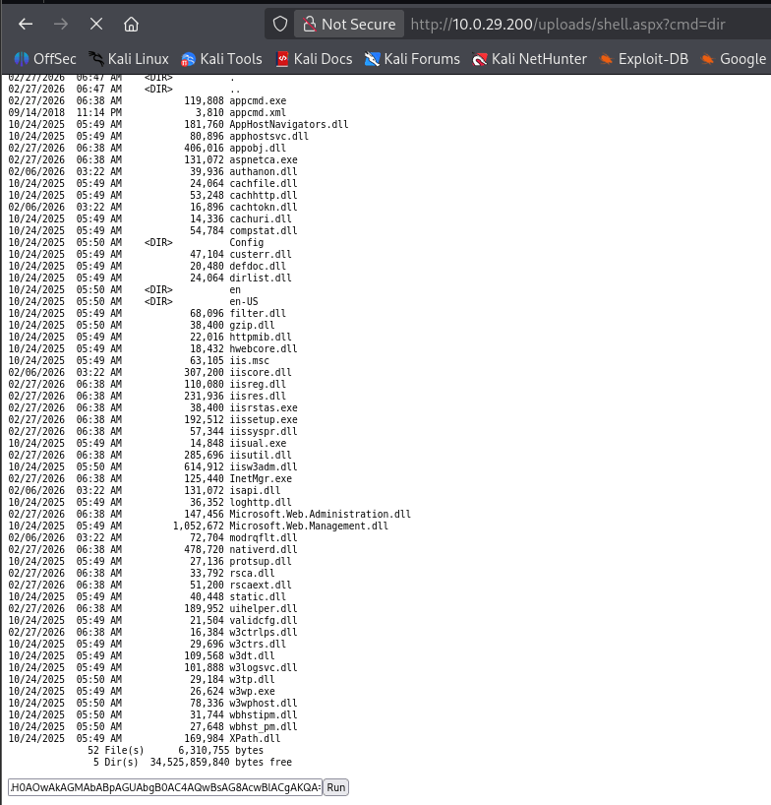771x805 pixels.
Task: Open the OffSec bookmark
Action: tap(45, 59)
